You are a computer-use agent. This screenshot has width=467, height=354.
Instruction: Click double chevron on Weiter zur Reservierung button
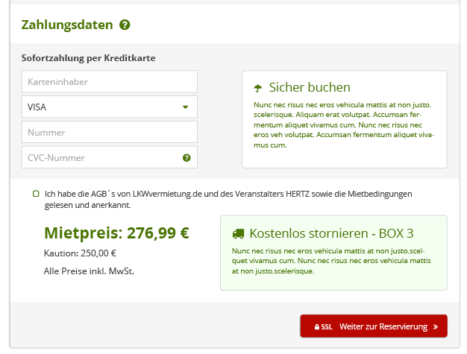[435, 326]
